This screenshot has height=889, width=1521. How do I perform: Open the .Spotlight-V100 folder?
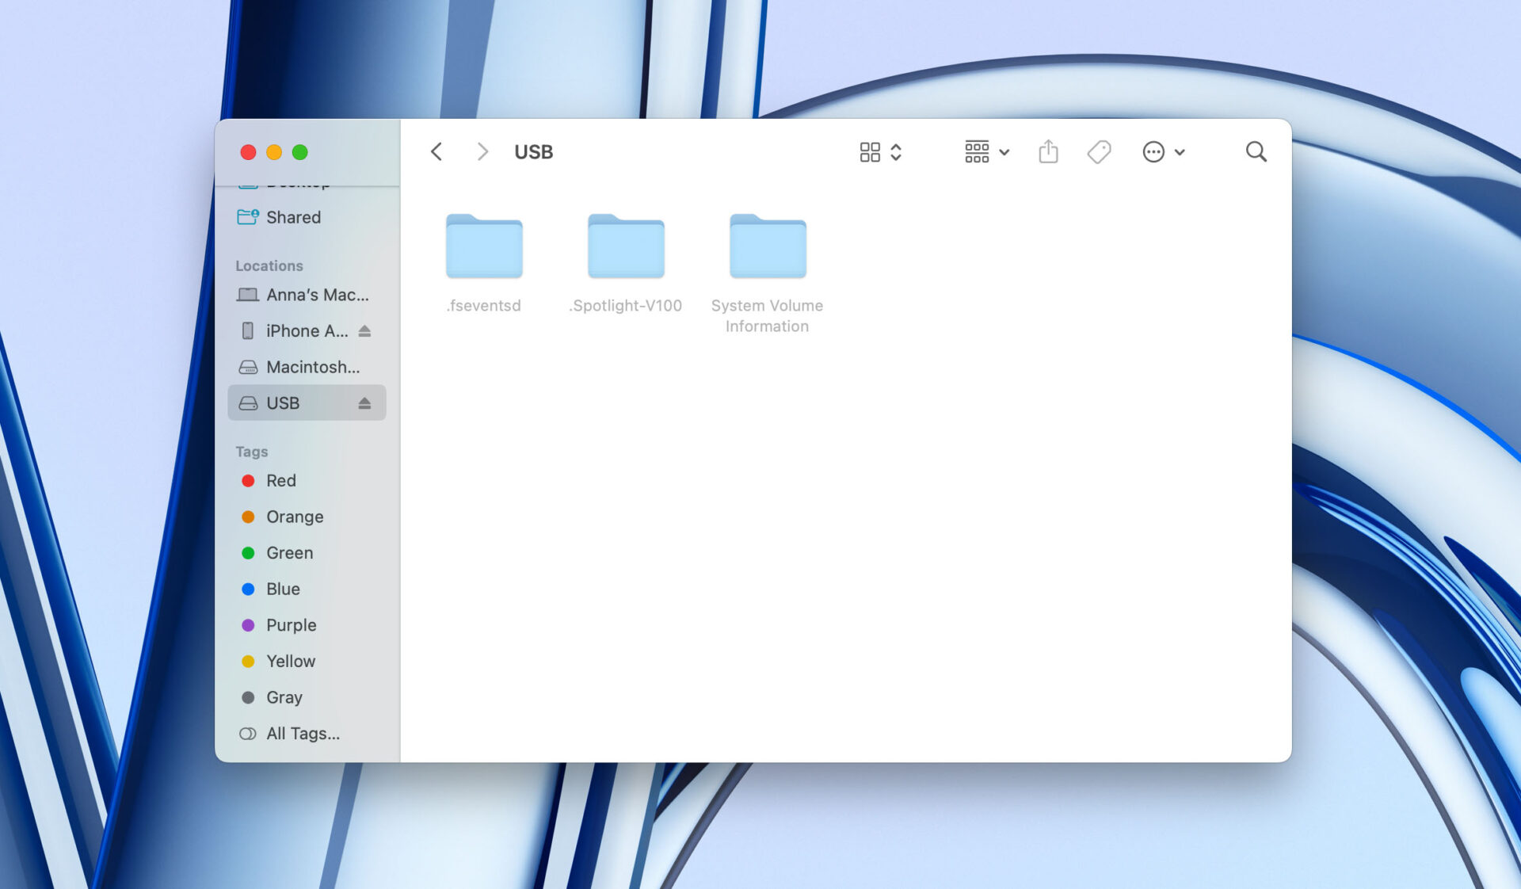tap(625, 247)
